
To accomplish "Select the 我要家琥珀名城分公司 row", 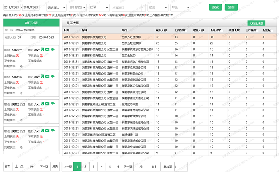I will (x=169, y=86).
